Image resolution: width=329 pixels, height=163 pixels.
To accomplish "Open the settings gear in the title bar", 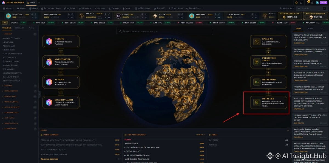I will pos(312,2).
